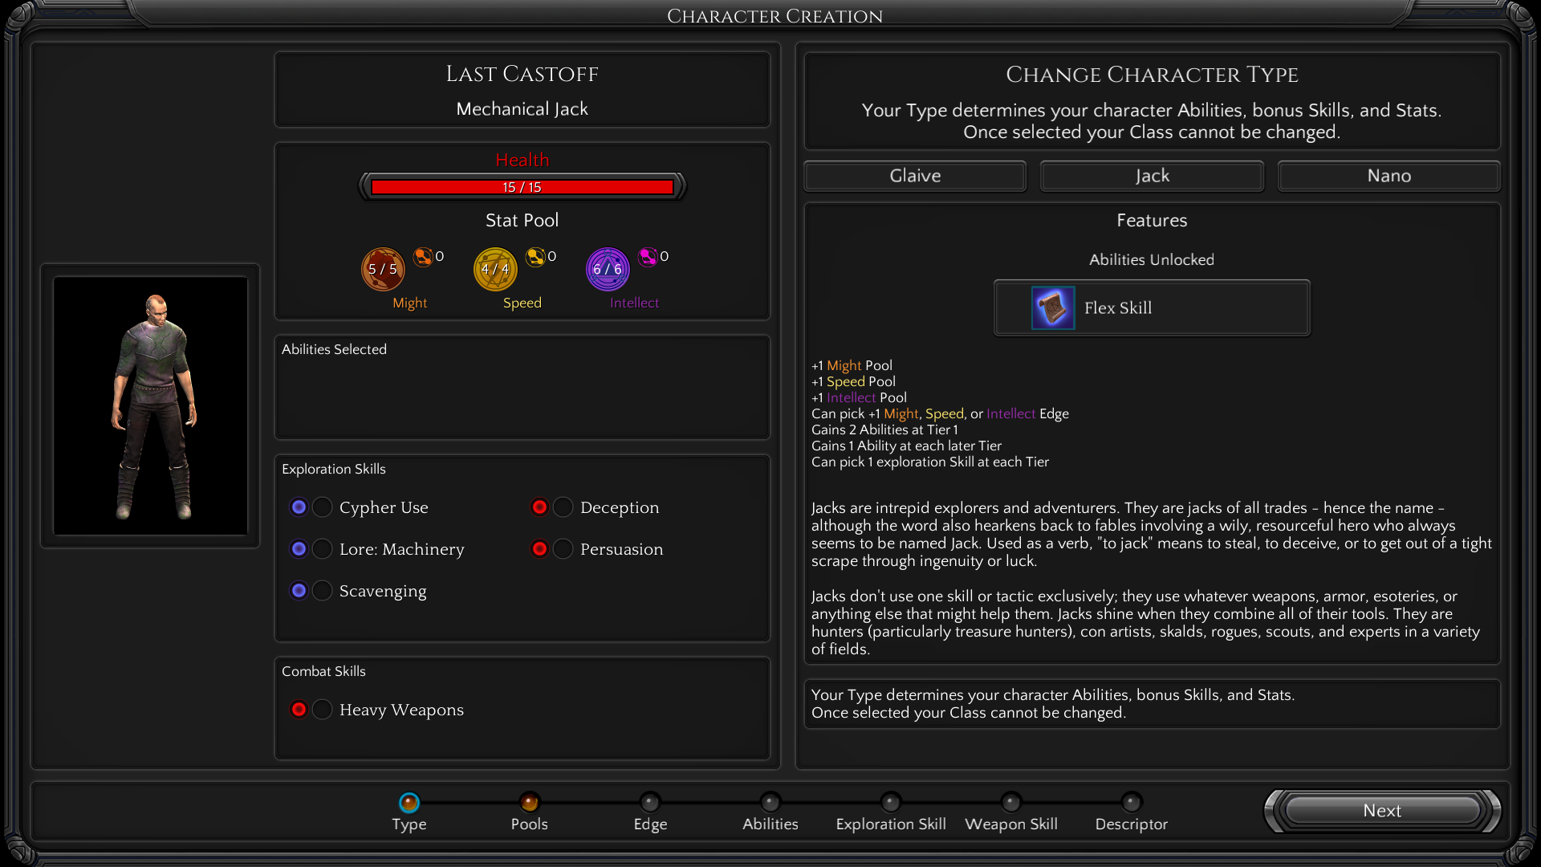Click the red Health bar
1541x867 pixels.
[522, 187]
